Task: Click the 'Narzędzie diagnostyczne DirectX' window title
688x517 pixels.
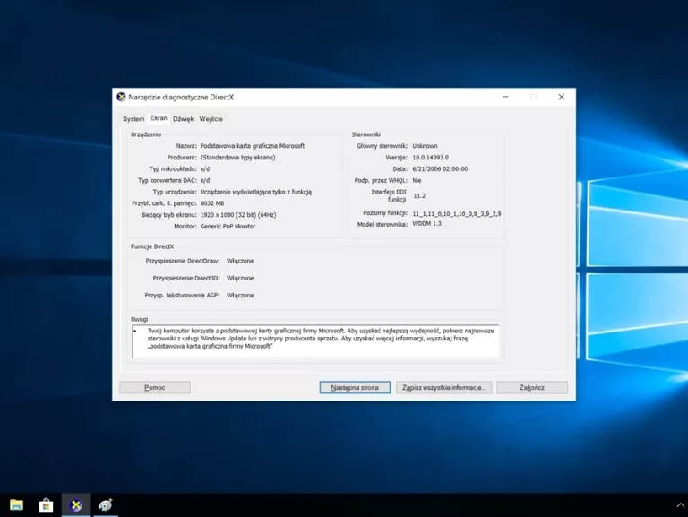Action: pos(181,97)
